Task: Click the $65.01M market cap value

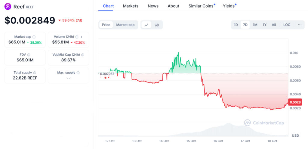Action: (17, 42)
